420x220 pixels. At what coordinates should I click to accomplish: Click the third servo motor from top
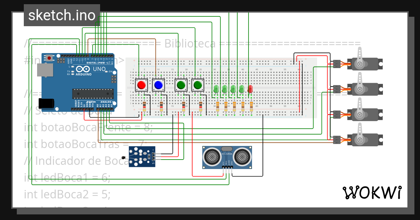(364, 115)
